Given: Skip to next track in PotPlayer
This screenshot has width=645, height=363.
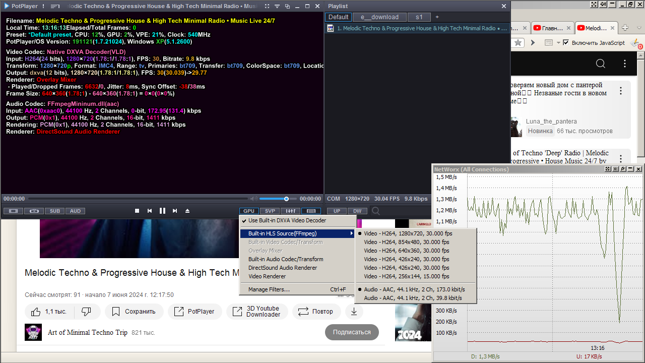Looking at the screenshot, I should coord(175,211).
